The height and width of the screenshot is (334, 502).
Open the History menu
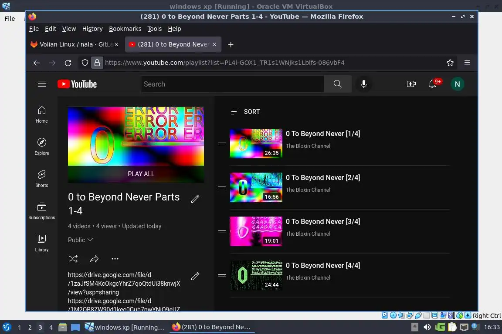pyautogui.click(x=92, y=29)
